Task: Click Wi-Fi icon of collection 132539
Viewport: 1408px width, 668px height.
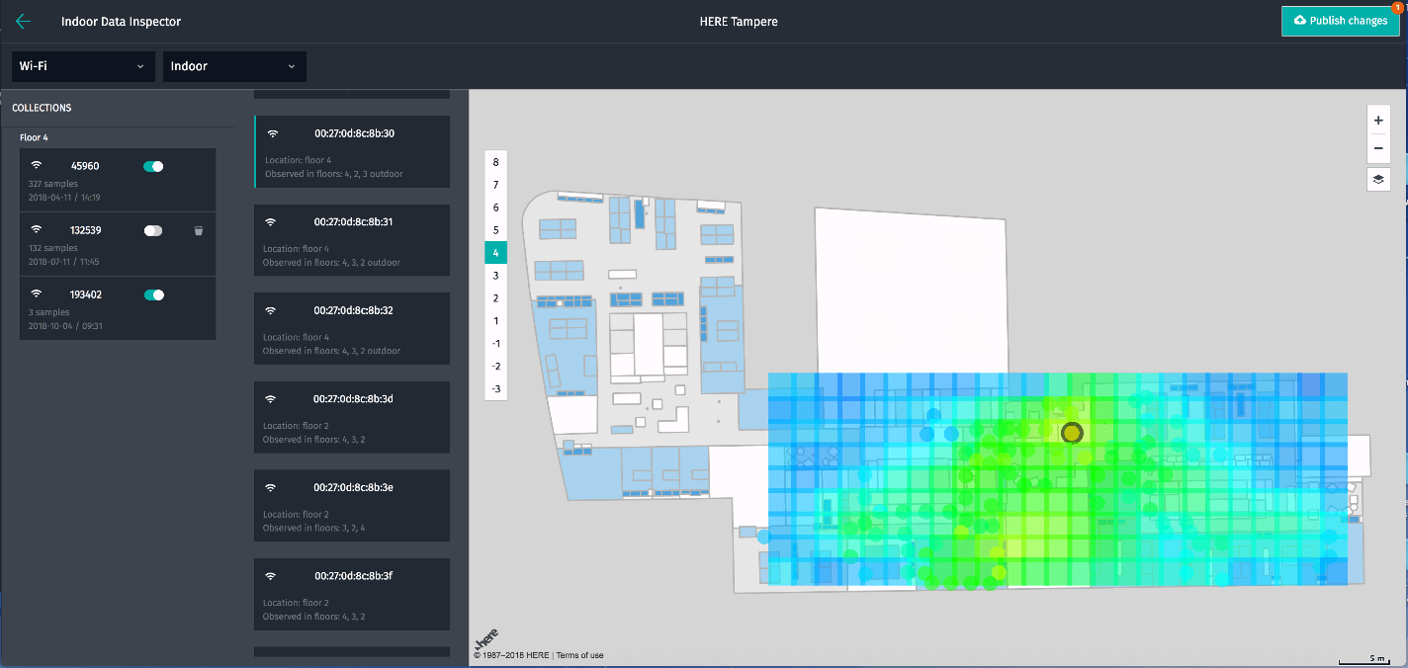Action: click(37, 230)
